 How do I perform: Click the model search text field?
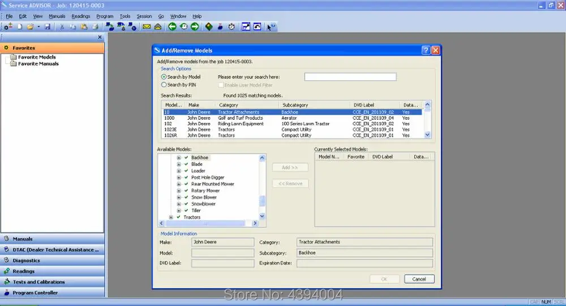(350, 77)
